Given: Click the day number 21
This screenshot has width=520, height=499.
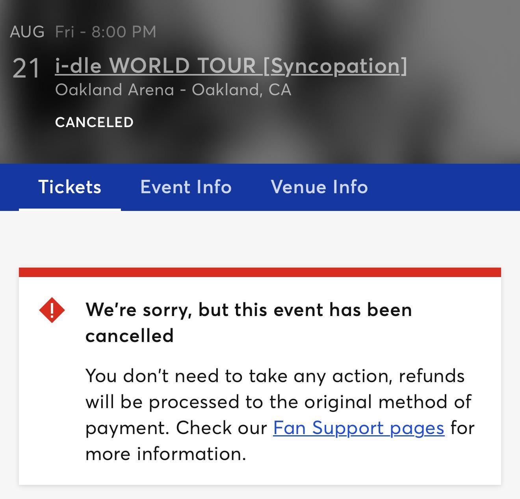Looking at the screenshot, I should pos(26,68).
